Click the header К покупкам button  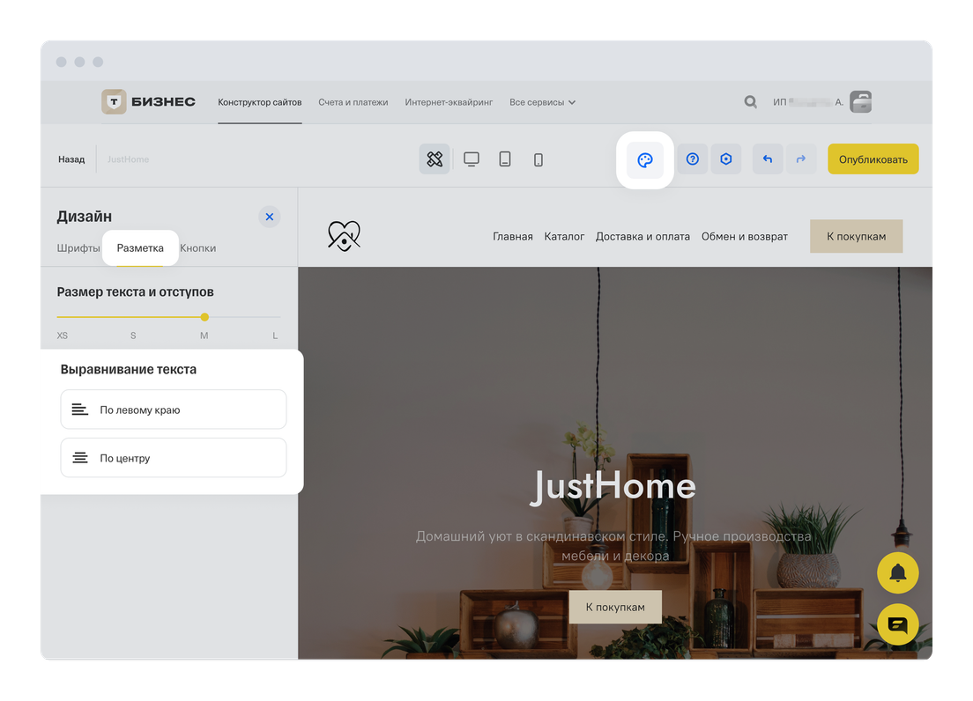point(856,236)
